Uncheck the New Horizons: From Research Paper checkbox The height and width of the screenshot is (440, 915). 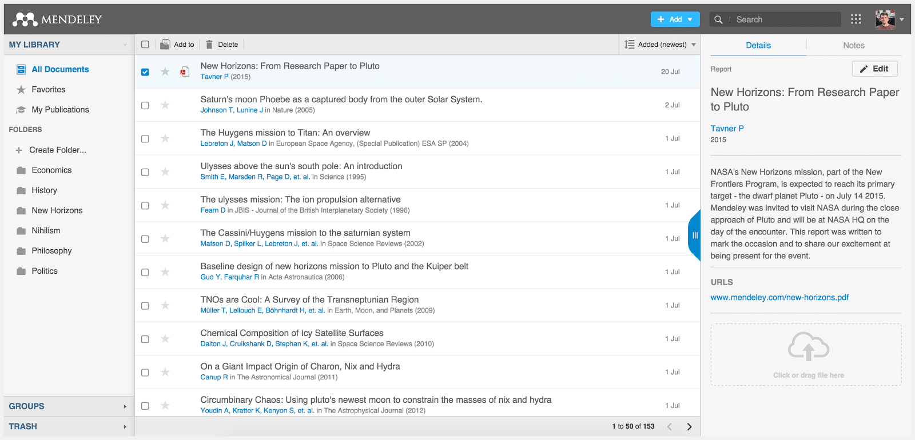point(145,72)
